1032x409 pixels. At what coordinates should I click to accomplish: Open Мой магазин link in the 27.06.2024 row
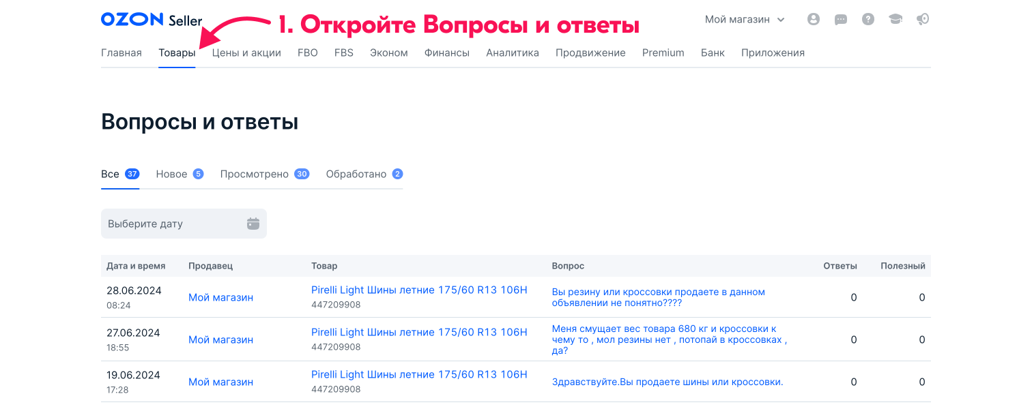coord(220,339)
